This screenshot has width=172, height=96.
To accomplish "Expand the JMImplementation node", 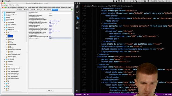I will pyautogui.click(x=3, y=13).
